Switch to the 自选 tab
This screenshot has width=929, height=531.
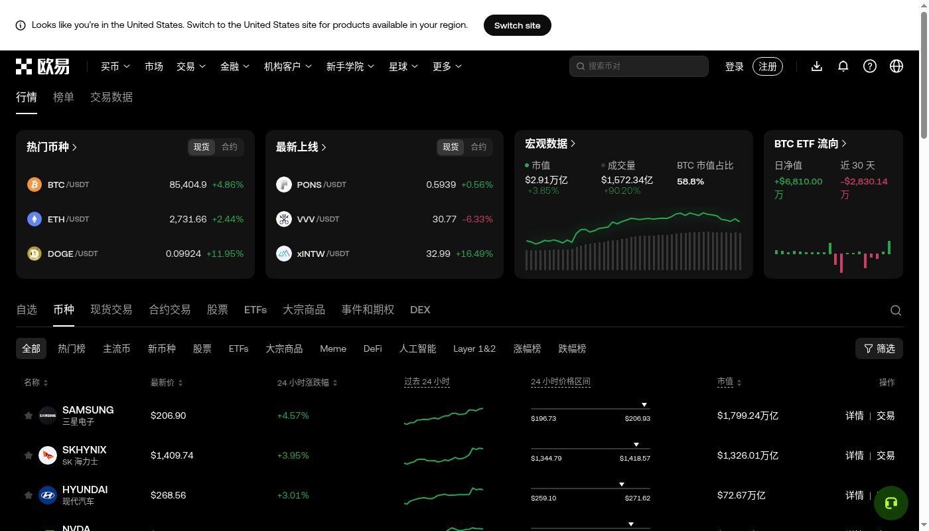pyautogui.click(x=27, y=309)
